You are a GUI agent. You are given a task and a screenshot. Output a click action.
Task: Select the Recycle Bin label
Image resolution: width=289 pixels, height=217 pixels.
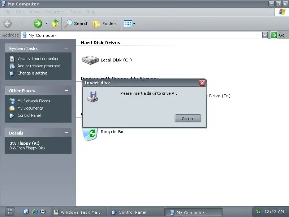pyautogui.click(x=112, y=132)
